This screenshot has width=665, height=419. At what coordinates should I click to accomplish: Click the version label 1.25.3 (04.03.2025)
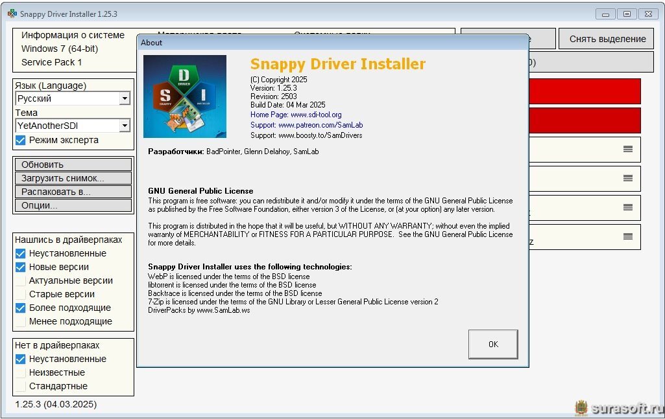(56, 404)
